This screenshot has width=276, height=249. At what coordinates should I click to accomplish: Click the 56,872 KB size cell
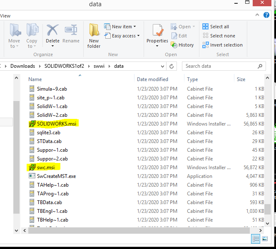254,168
